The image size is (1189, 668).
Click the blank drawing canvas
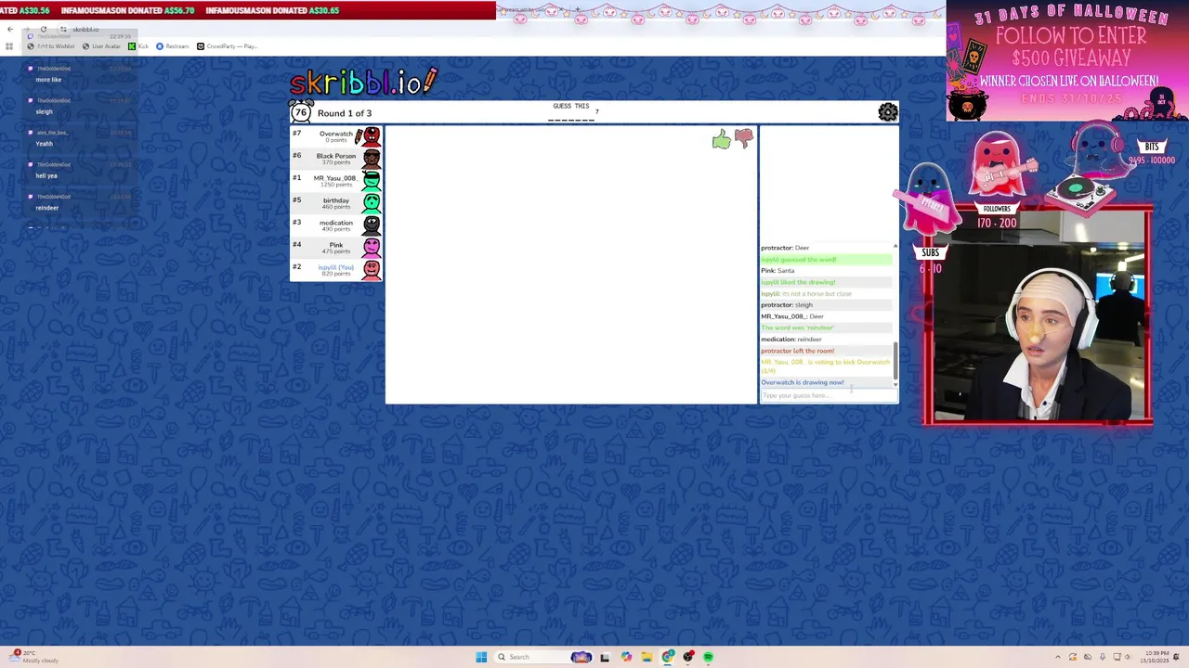pyautogui.click(x=571, y=264)
